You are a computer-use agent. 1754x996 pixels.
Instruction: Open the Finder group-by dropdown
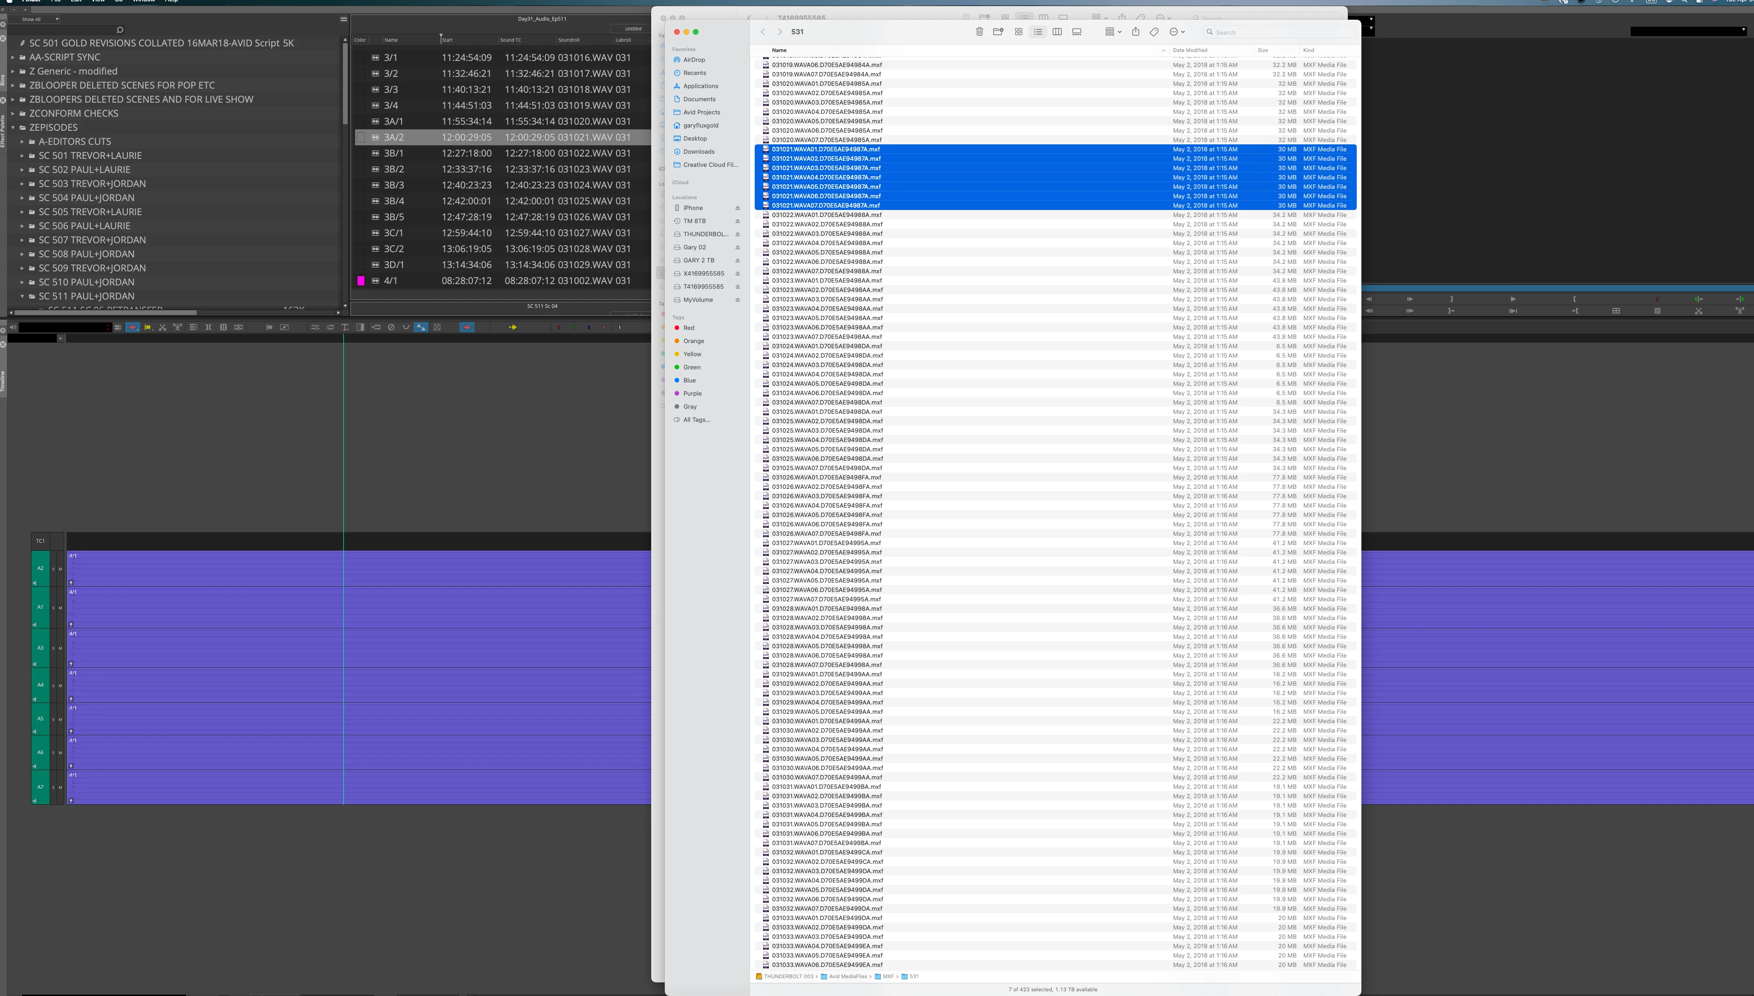(x=1113, y=31)
